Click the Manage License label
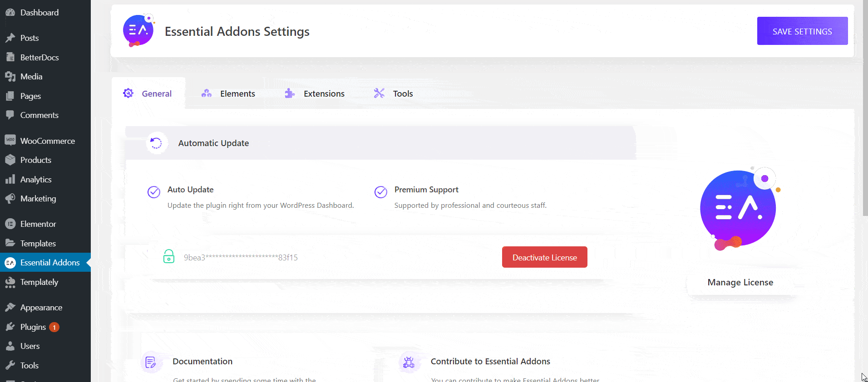 (x=740, y=282)
